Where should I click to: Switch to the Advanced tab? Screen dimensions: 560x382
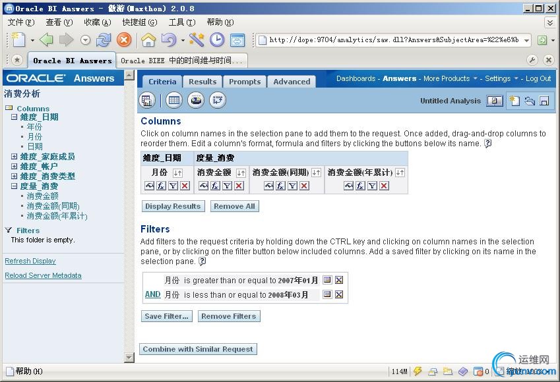(292, 82)
